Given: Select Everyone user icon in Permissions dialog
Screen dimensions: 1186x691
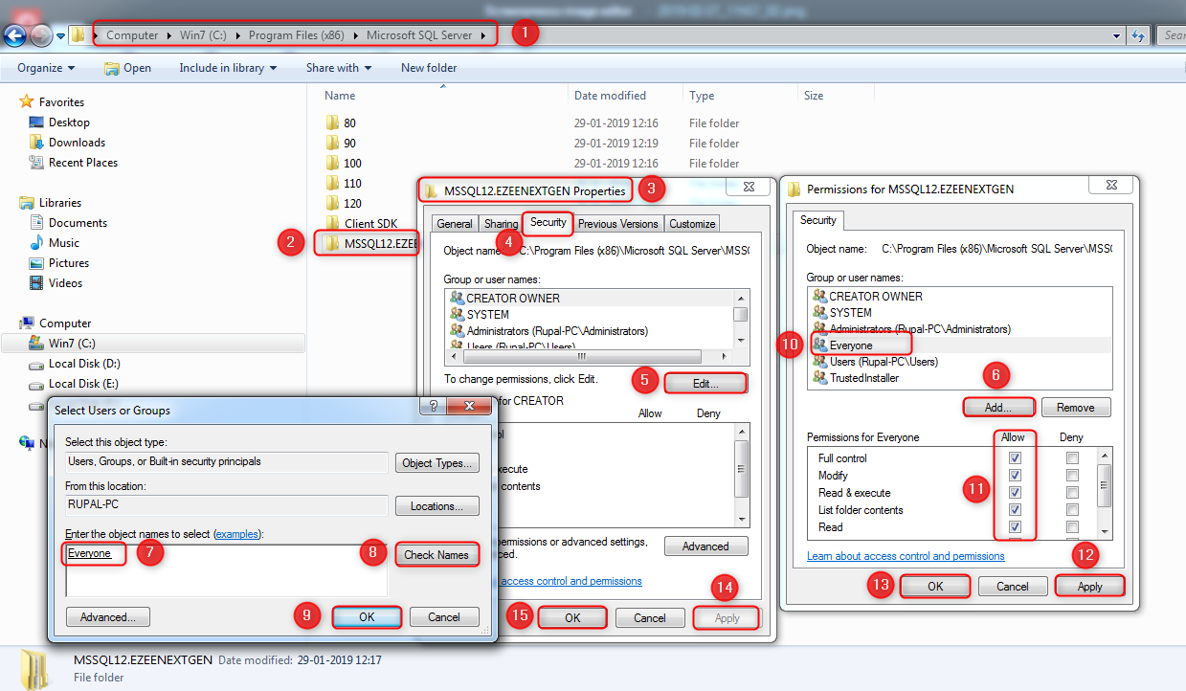Looking at the screenshot, I should point(819,345).
